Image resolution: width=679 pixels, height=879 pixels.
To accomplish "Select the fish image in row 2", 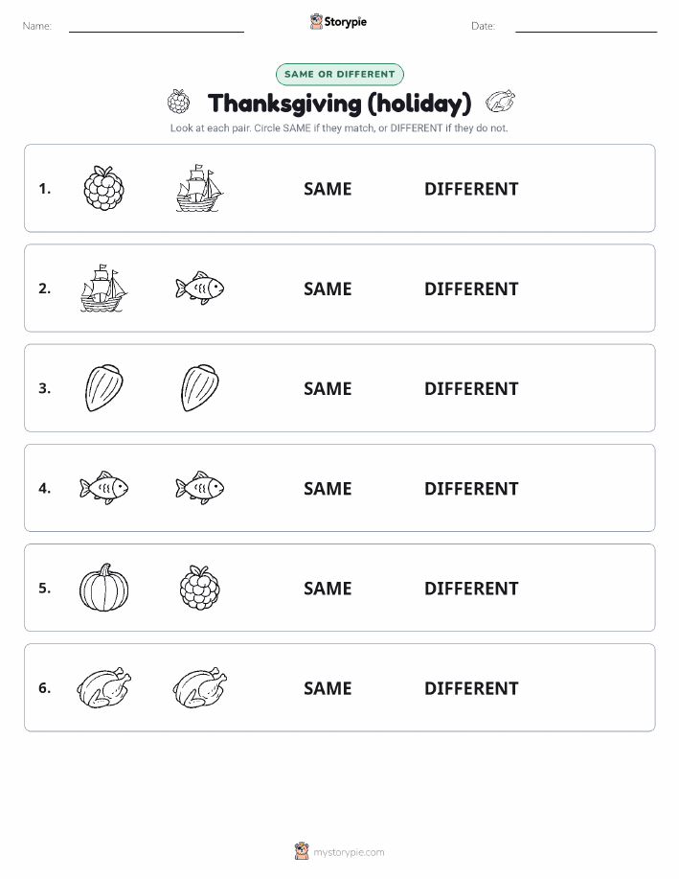I will pos(199,289).
